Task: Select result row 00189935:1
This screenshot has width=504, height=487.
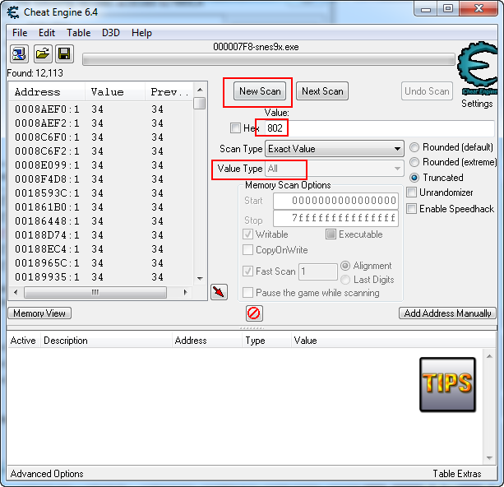Action: [101, 277]
